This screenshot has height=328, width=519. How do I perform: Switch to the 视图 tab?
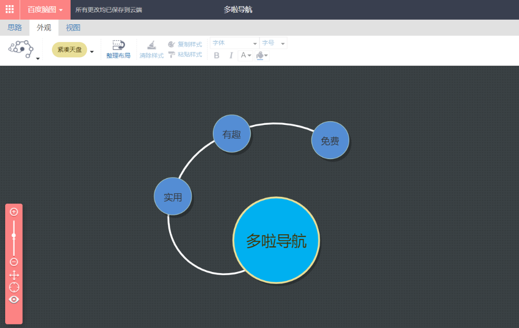pyautogui.click(x=73, y=27)
